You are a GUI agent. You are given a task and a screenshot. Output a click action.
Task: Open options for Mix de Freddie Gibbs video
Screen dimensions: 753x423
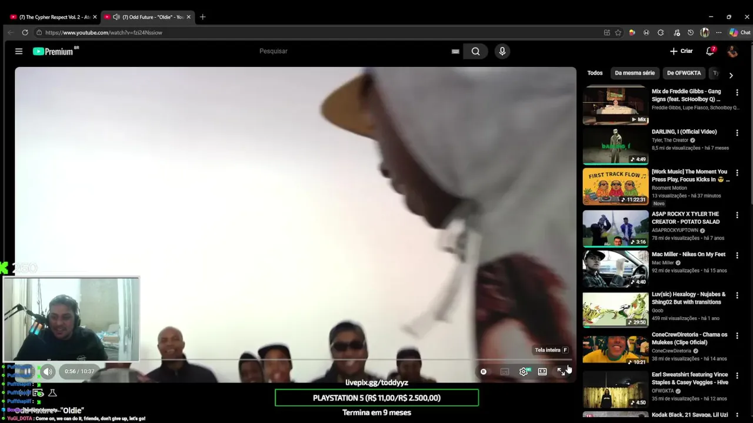[737, 92]
